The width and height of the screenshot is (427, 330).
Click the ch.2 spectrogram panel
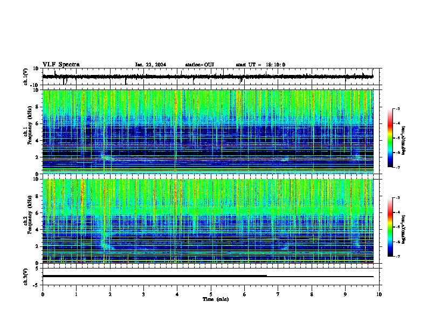click(x=208, y=221)
